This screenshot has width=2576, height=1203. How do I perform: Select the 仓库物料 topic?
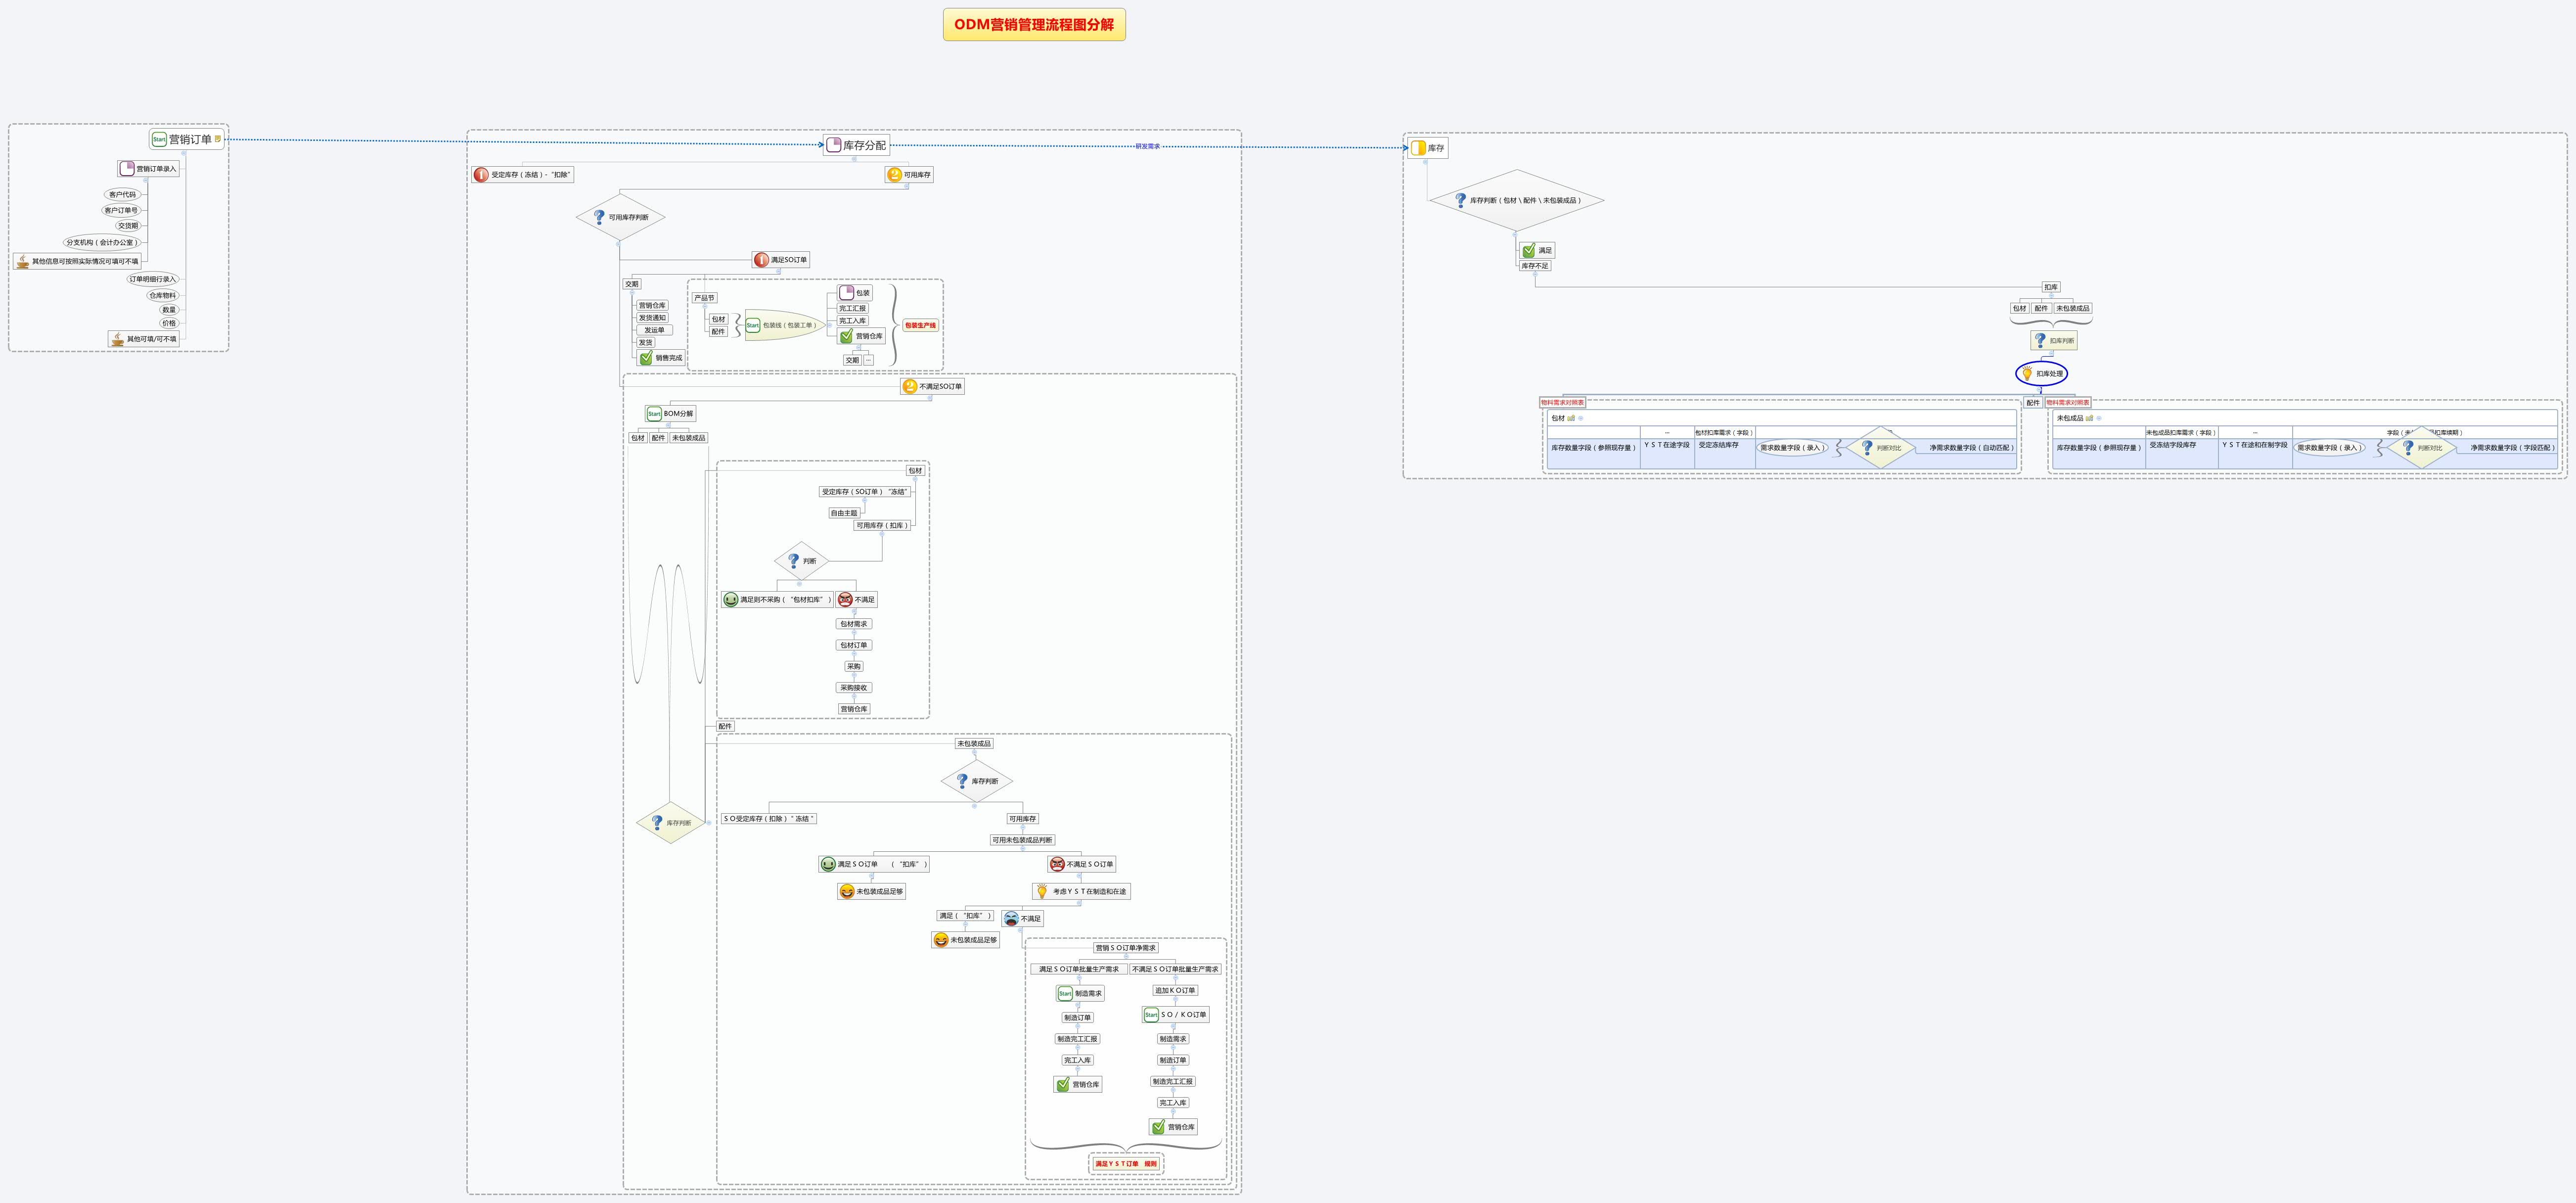[162, 295]
